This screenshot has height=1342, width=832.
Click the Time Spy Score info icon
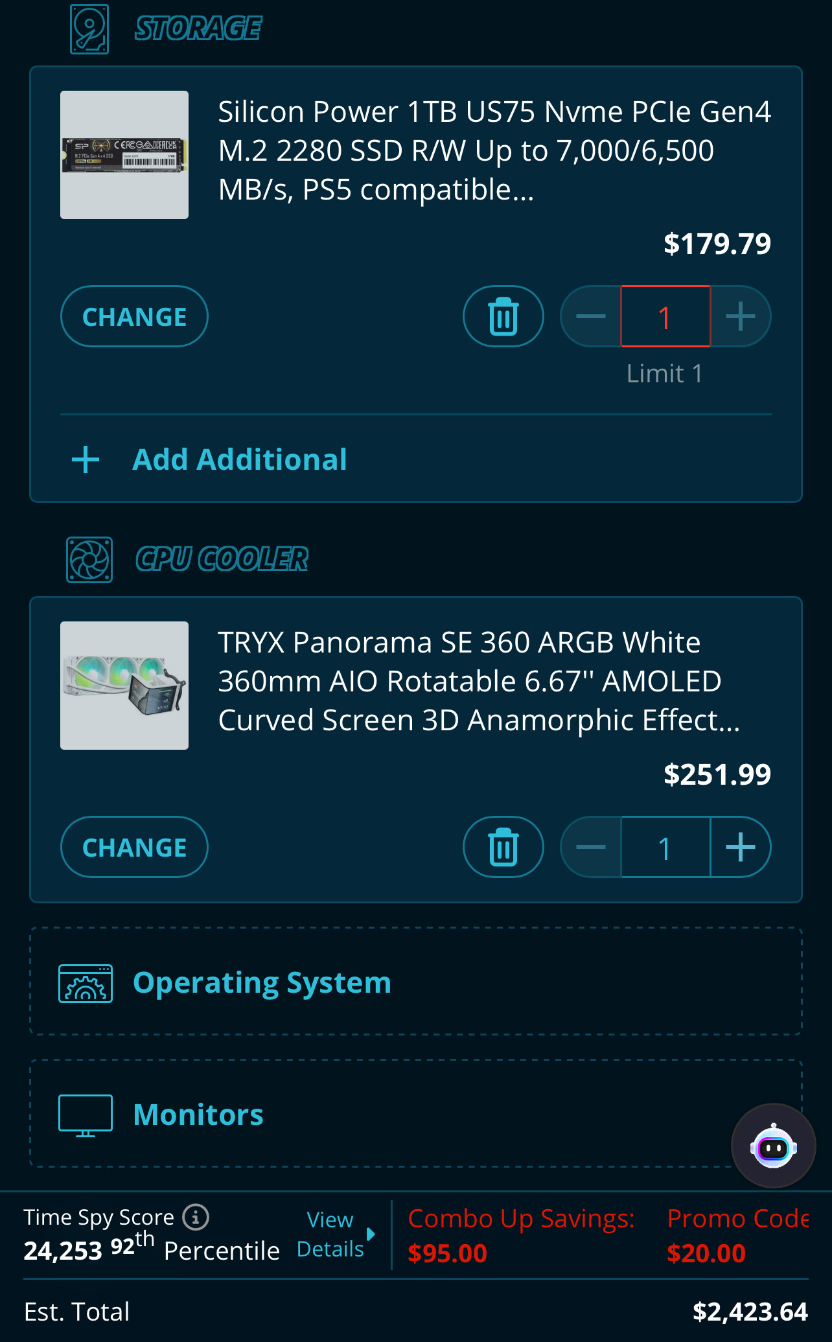(x=196, y=1217)
